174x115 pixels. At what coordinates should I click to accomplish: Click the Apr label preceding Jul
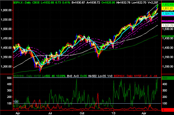[x=18, y=113]
